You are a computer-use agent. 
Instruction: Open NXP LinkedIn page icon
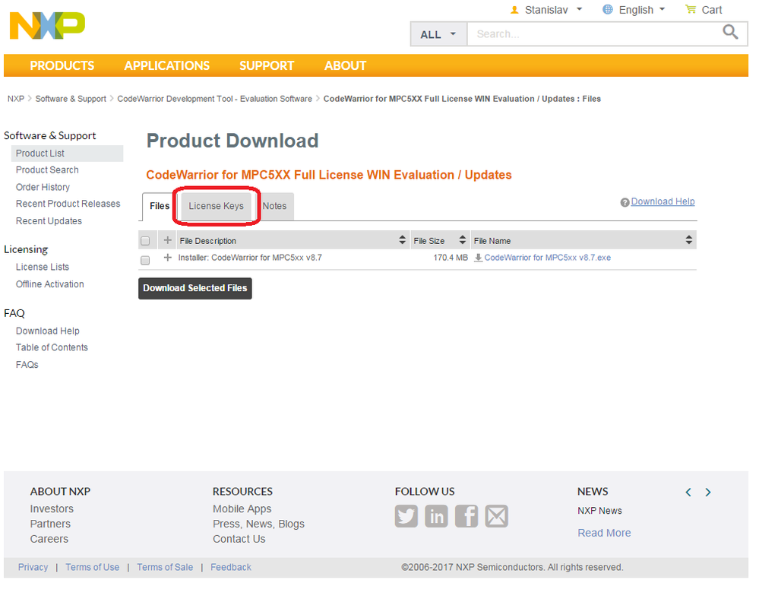[436, 516]
